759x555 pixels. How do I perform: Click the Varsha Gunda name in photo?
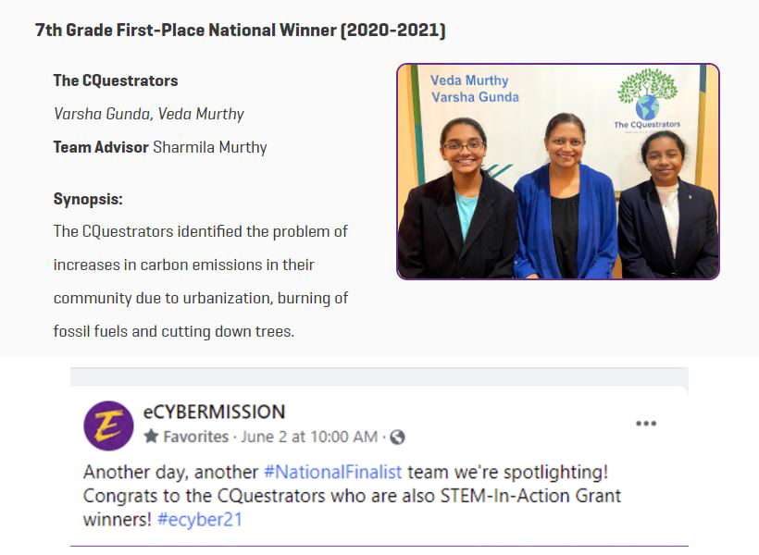coord(475,97)
